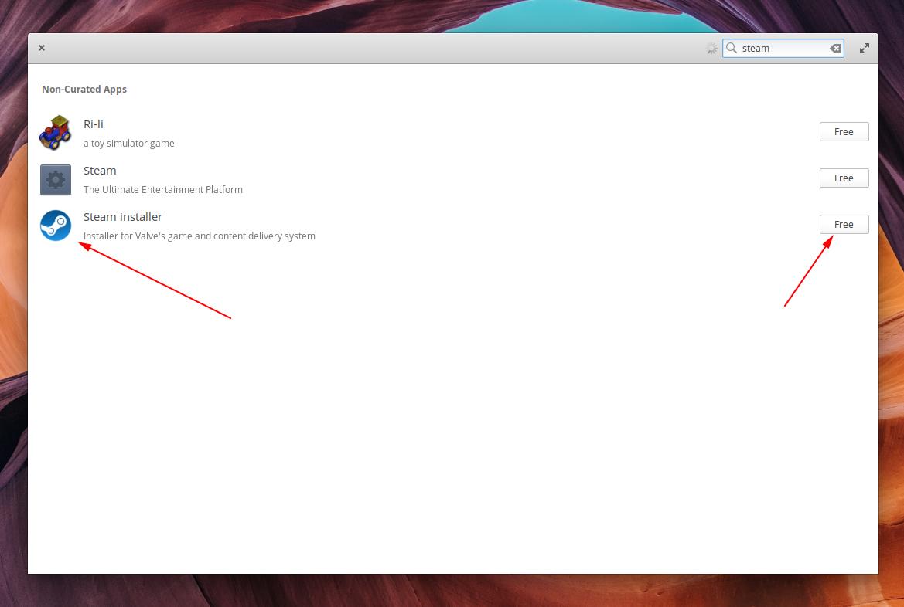Viewport: 904px width, 607px height.
Task: Click Free button for Ri-li
Action: [844, 132]
